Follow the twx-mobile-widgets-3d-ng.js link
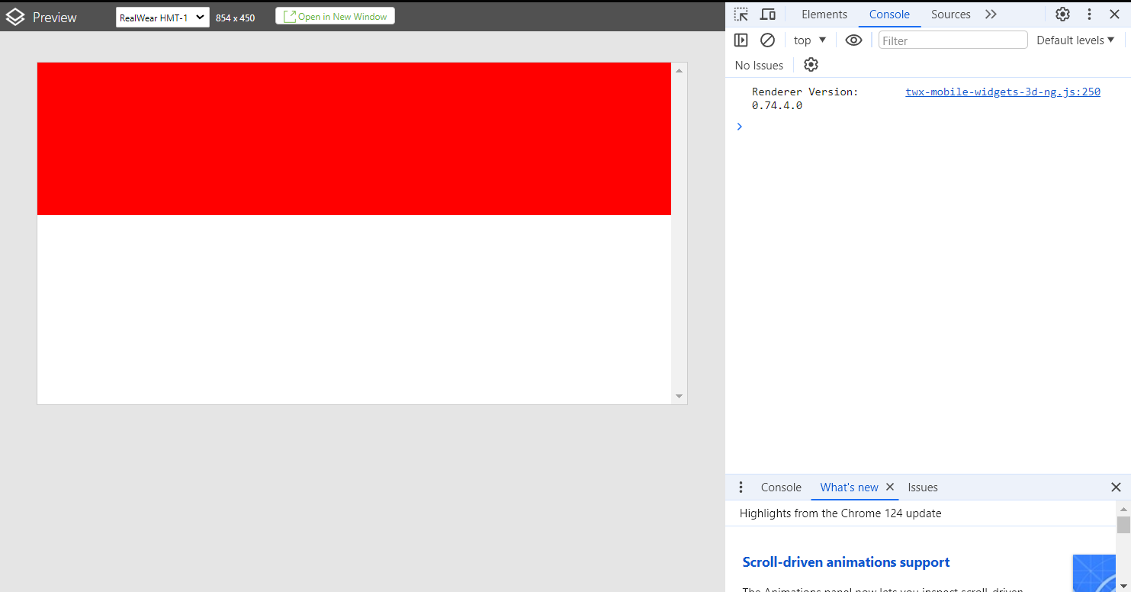This screenshot has width=1131, height=592. pyautogui.click(x=1002, y=92)
